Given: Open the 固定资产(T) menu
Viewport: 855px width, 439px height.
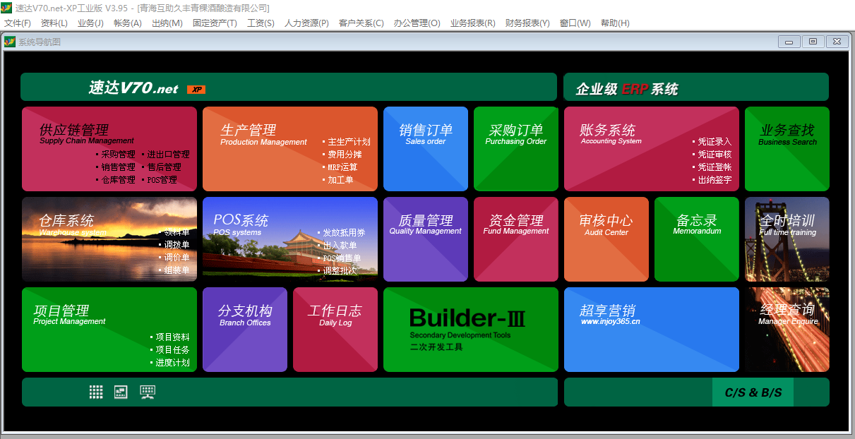Looking at the screenshot, I should click(x=215, y=23).
